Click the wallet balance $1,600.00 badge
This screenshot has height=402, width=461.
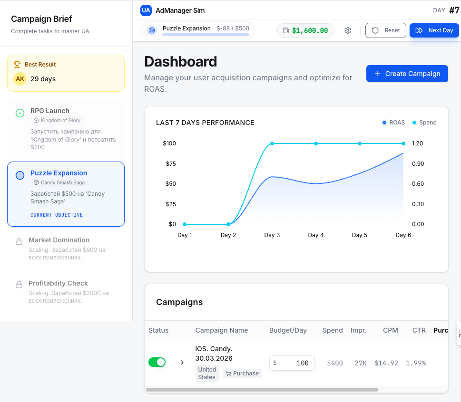(305, 30)
